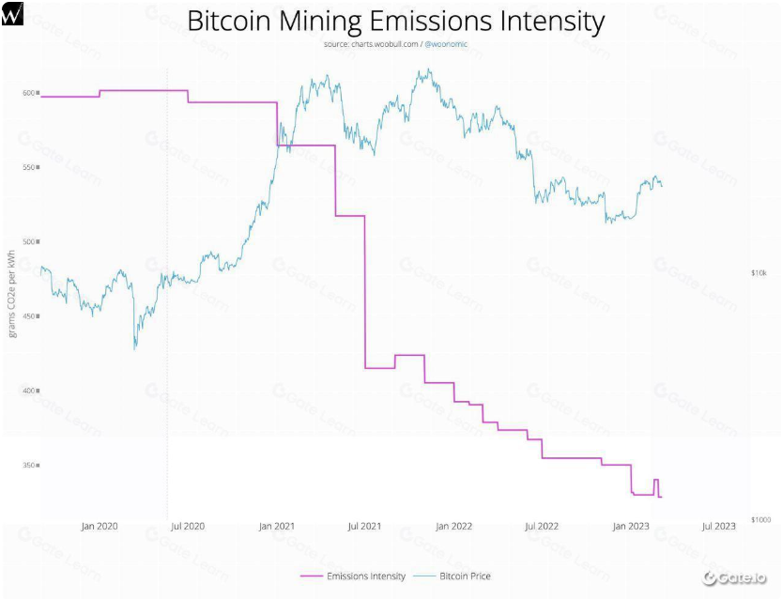Toggle the Bitcoin Price legend entry

pyautogui.click(x=452, y=576)
